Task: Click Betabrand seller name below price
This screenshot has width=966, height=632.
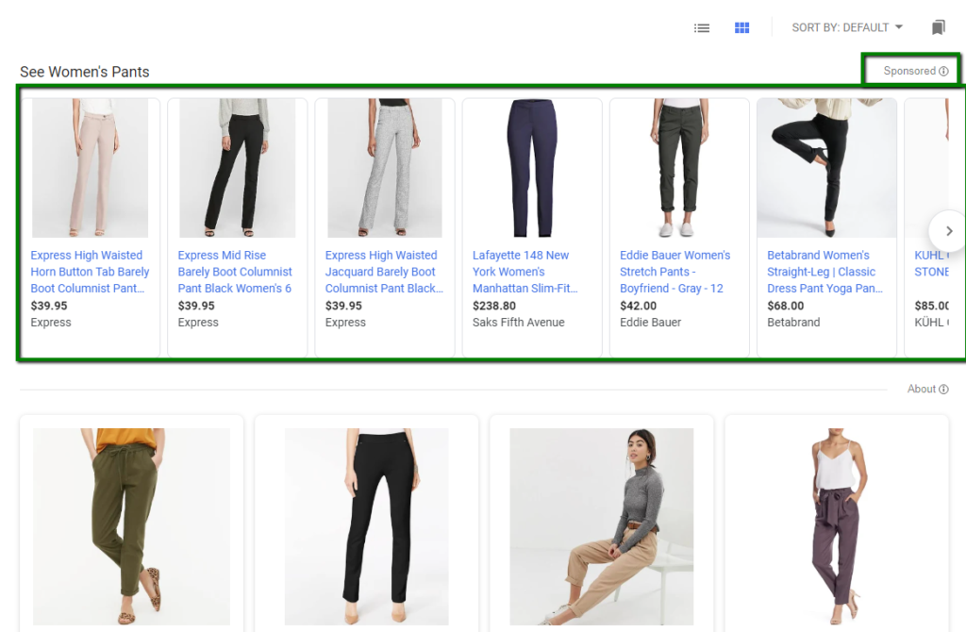Action: (x=792, y=323)
